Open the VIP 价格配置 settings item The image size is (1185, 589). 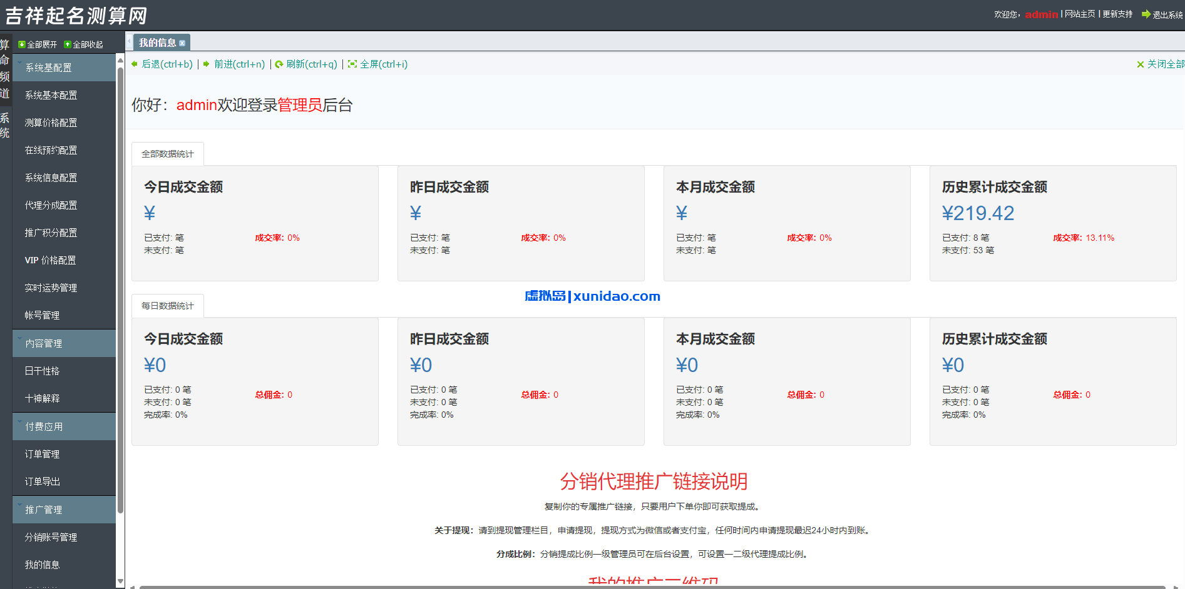(50, 260)
